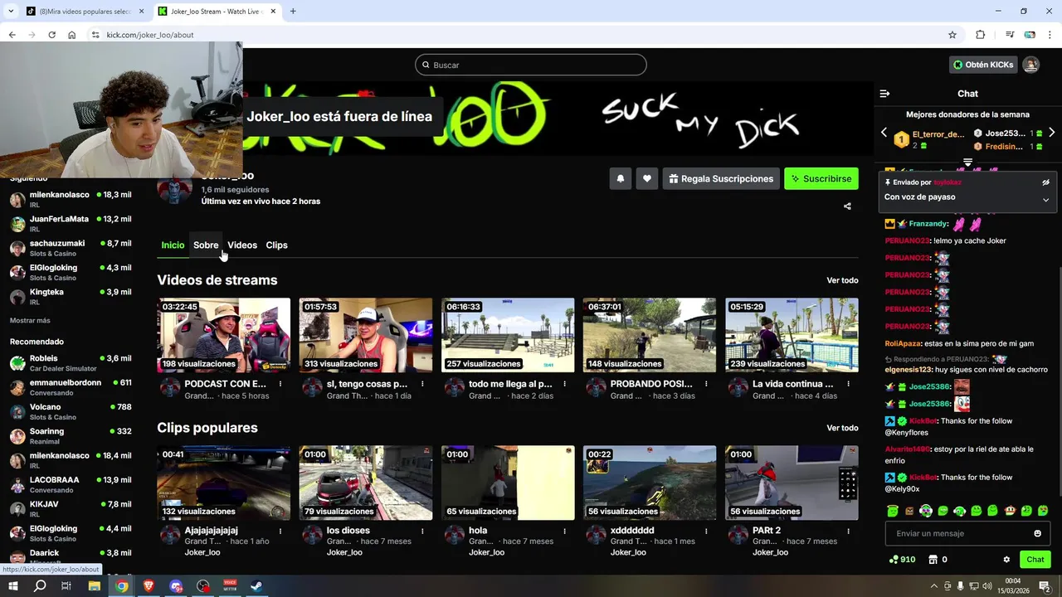Click the notification bell icon beside Regala Suscripciones
Screen dimensions: 1062x597
621,178
